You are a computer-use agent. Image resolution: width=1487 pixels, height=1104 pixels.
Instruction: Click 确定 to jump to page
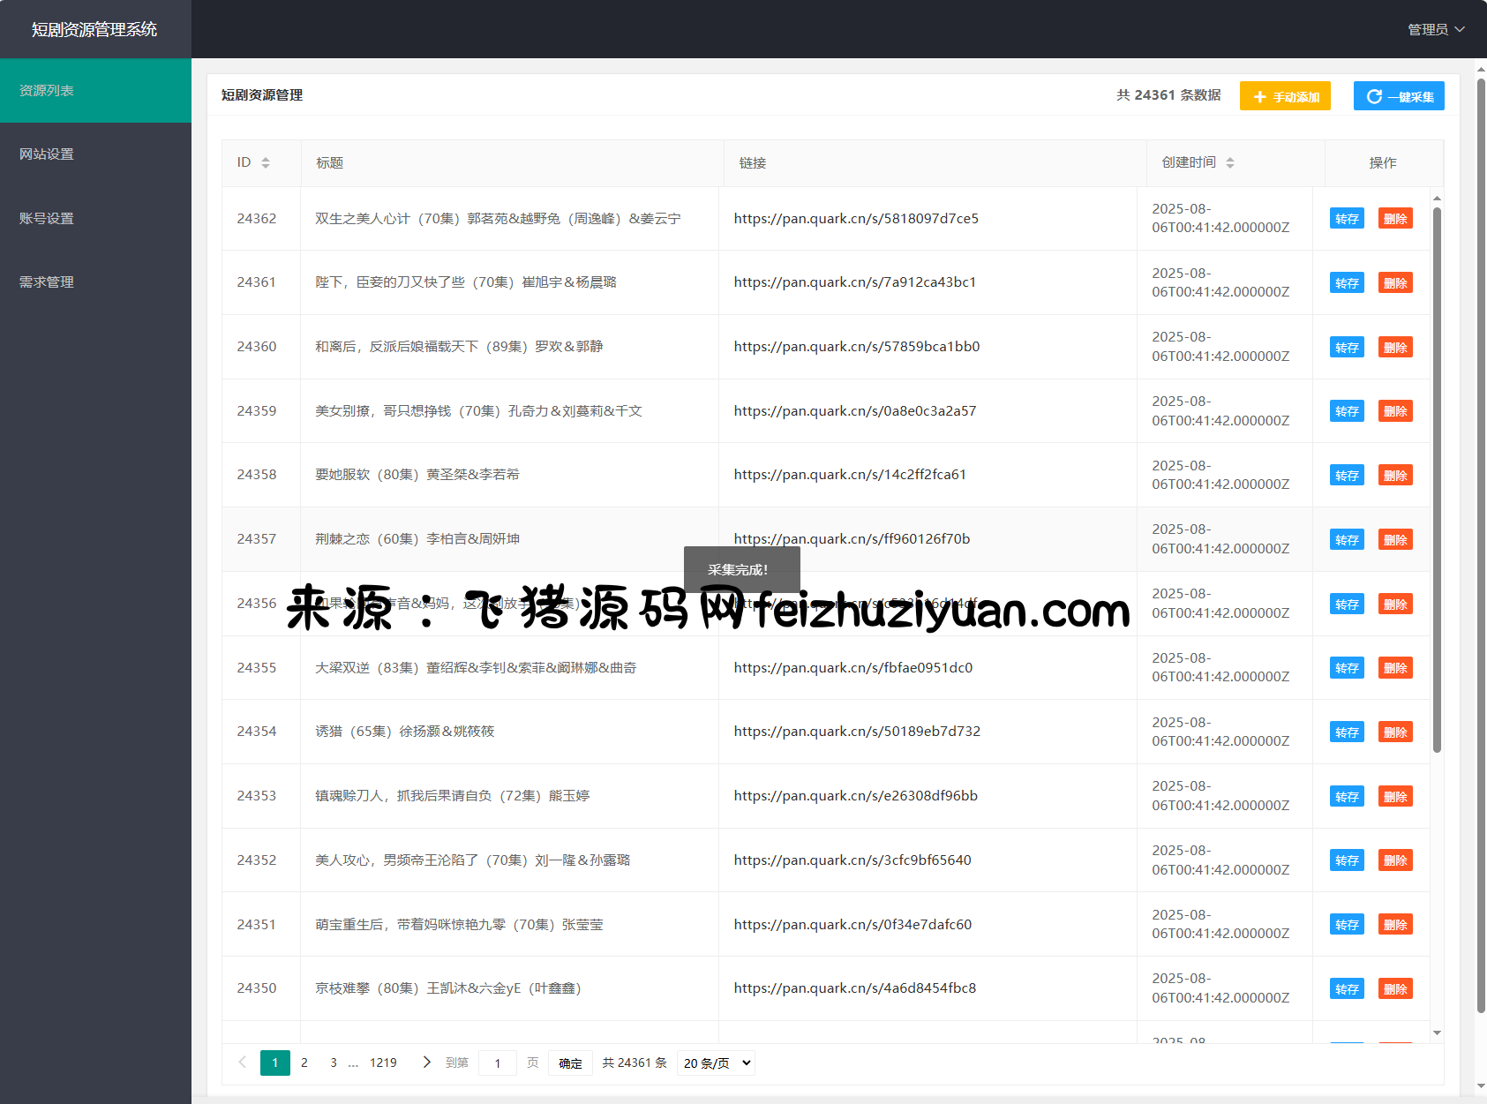point(570,1063)
